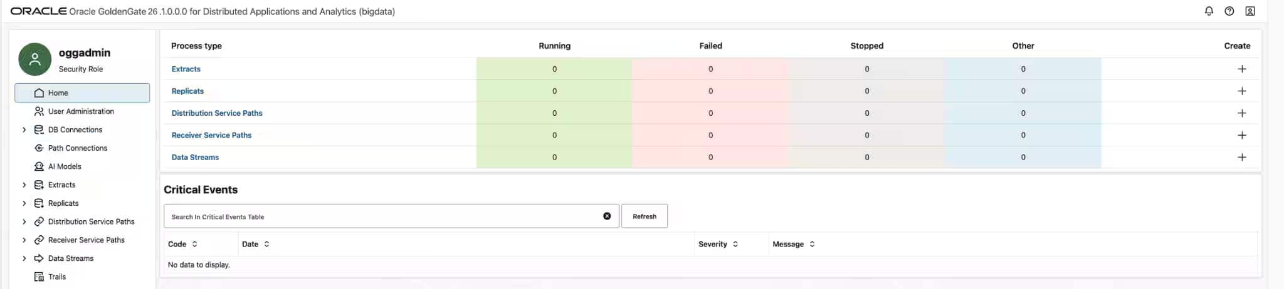Click the Home house icon in sidebar
Image resolution: width=1284 pixels, height=289 pixels.
39,93
